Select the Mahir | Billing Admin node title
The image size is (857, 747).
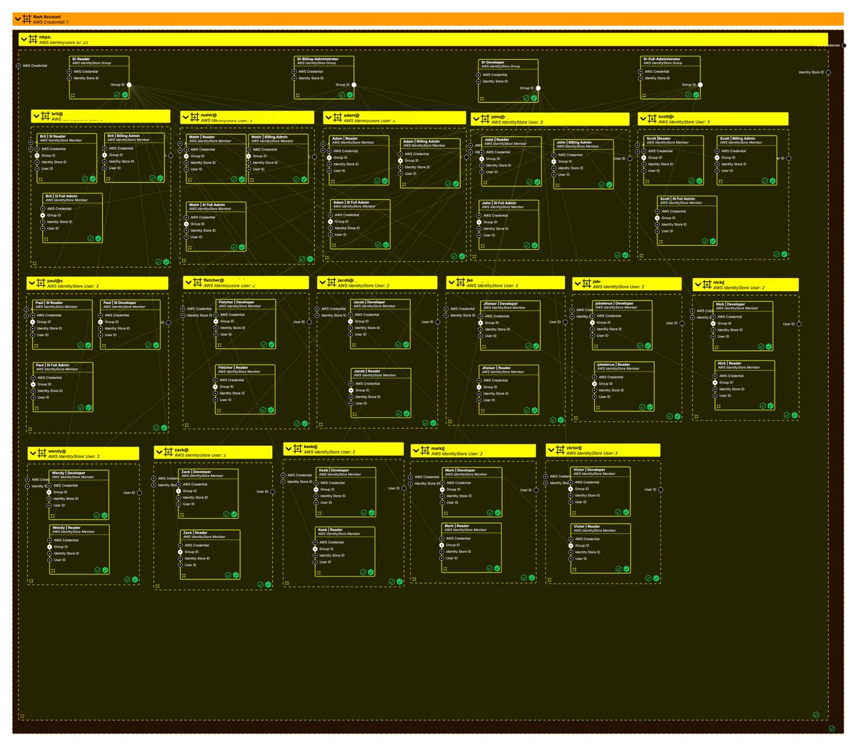(269, 137)
